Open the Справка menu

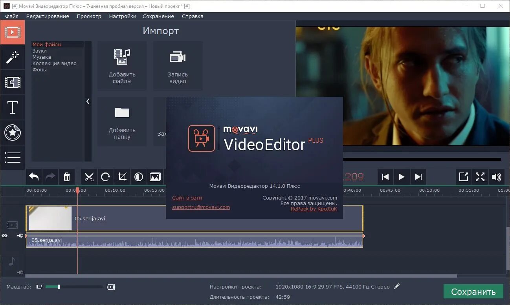(193, 16)
